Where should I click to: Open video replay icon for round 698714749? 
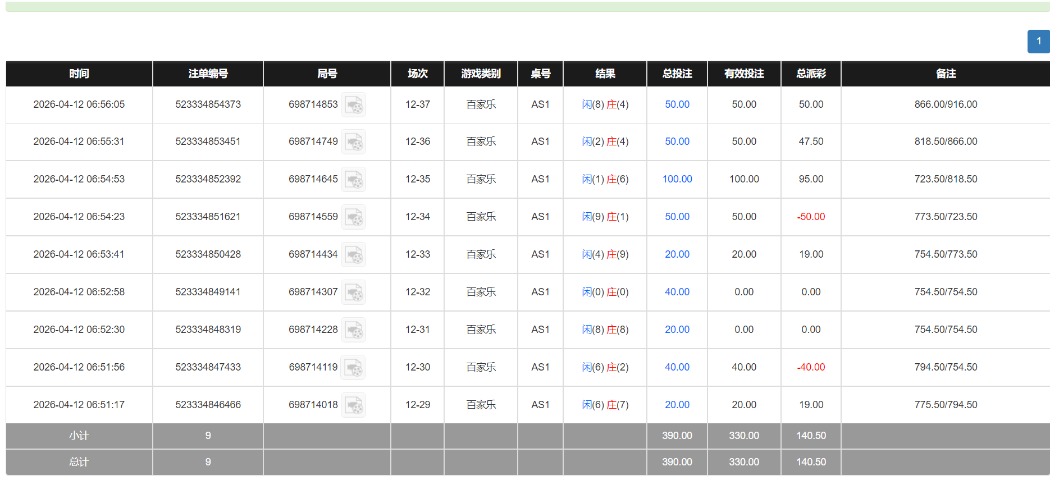(354, 142)
